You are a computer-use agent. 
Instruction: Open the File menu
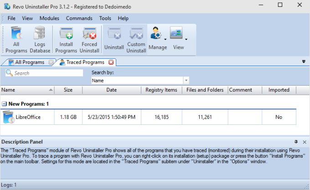coord(11,18)
